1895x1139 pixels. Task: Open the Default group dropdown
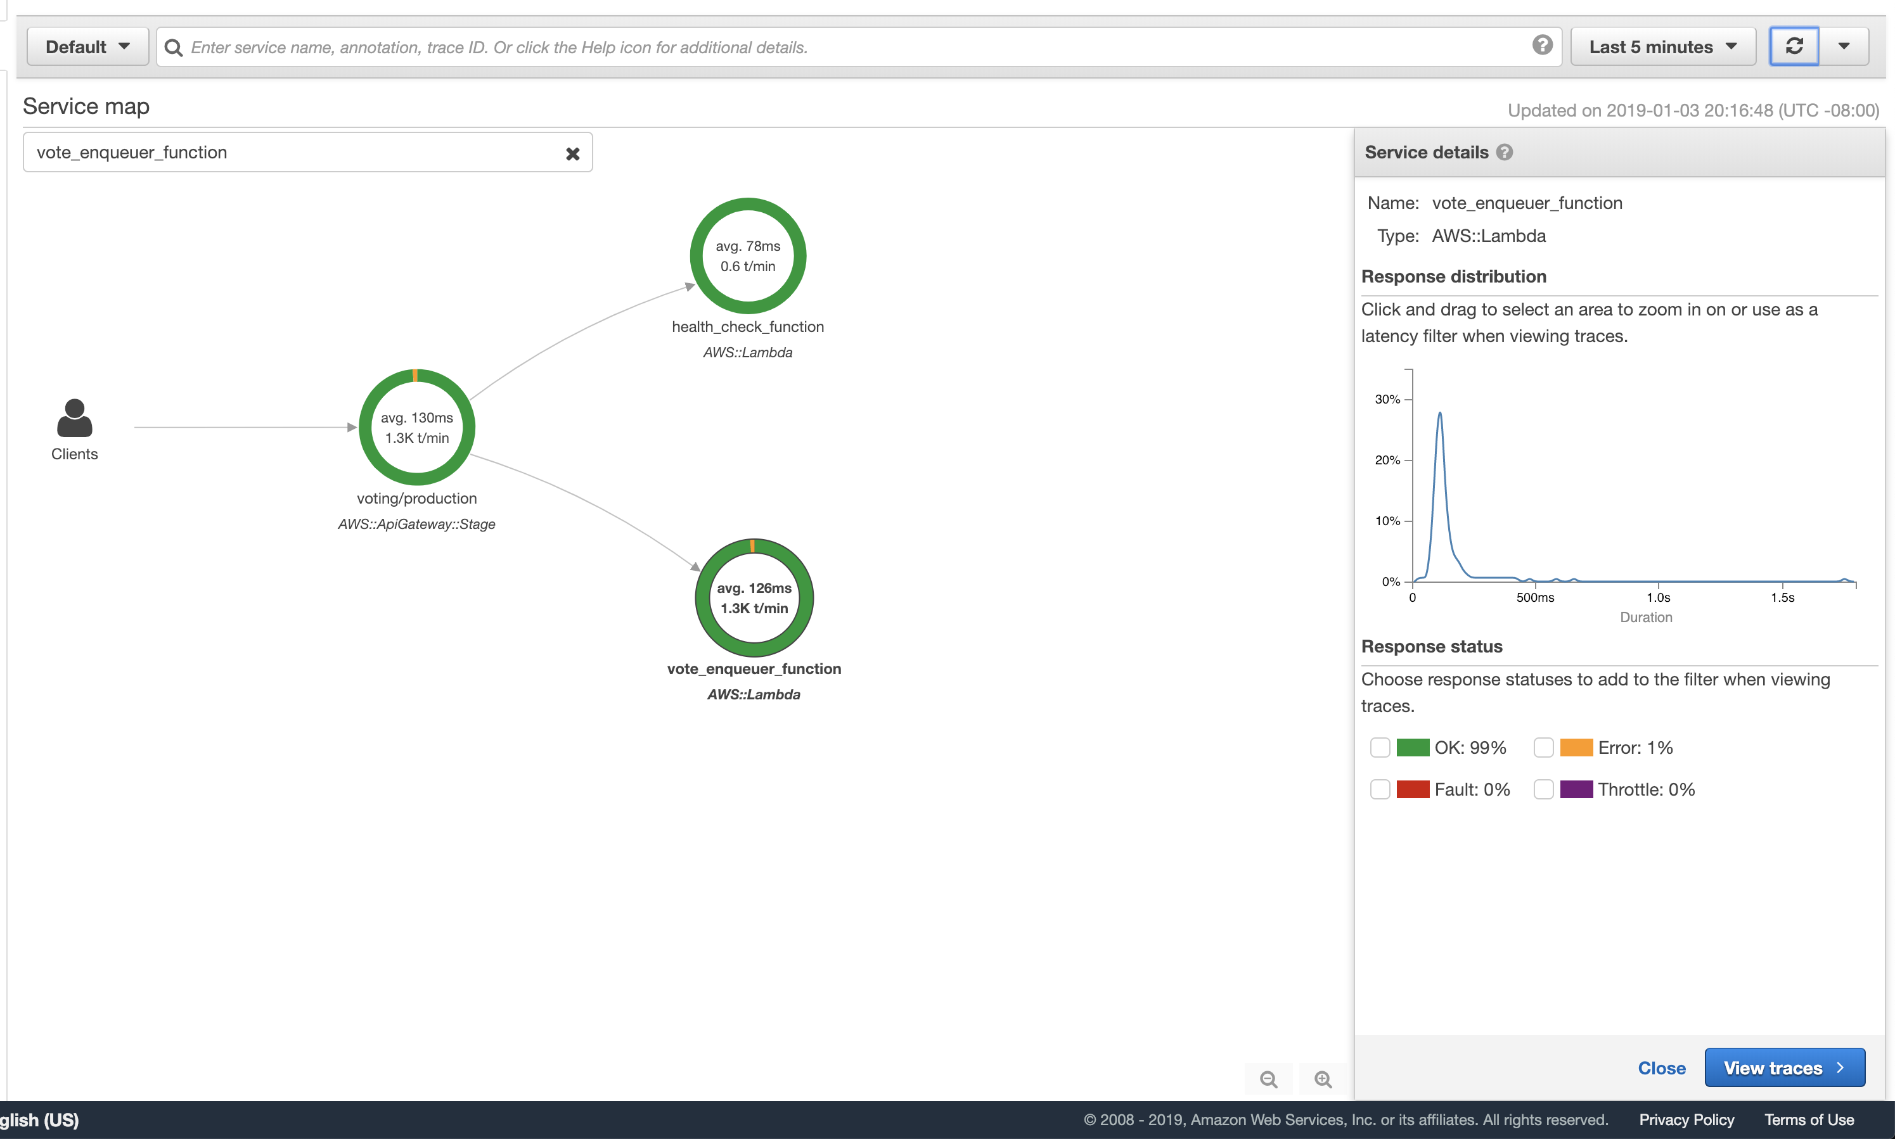pos(87,47)
